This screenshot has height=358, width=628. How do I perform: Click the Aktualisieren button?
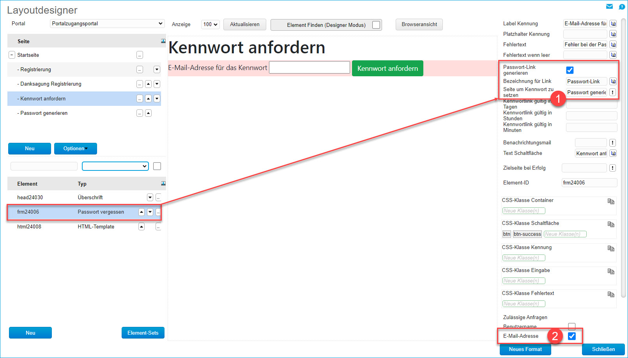[x=245, y=25]
